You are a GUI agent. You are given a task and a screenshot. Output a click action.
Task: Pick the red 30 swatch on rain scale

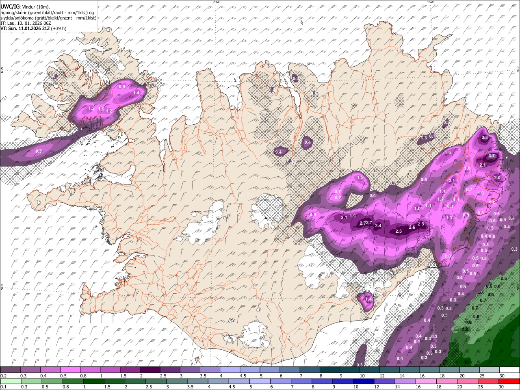pos(509,381)
